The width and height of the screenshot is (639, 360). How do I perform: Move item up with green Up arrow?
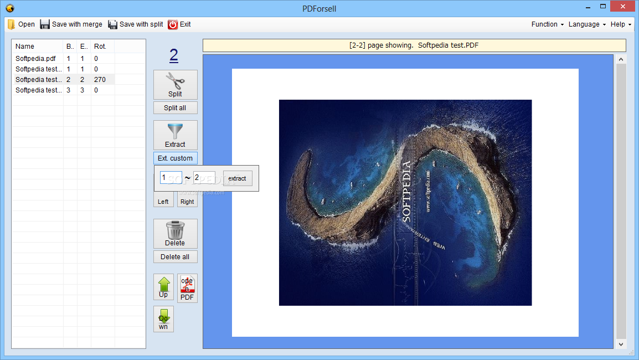(163, 287)
